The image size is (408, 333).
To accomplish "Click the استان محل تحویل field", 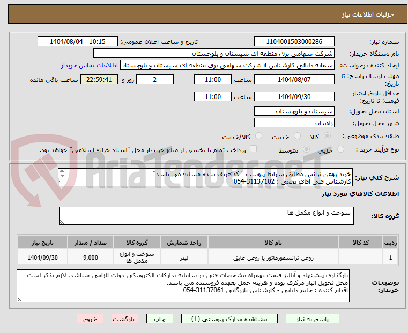I will coord(294,111).
